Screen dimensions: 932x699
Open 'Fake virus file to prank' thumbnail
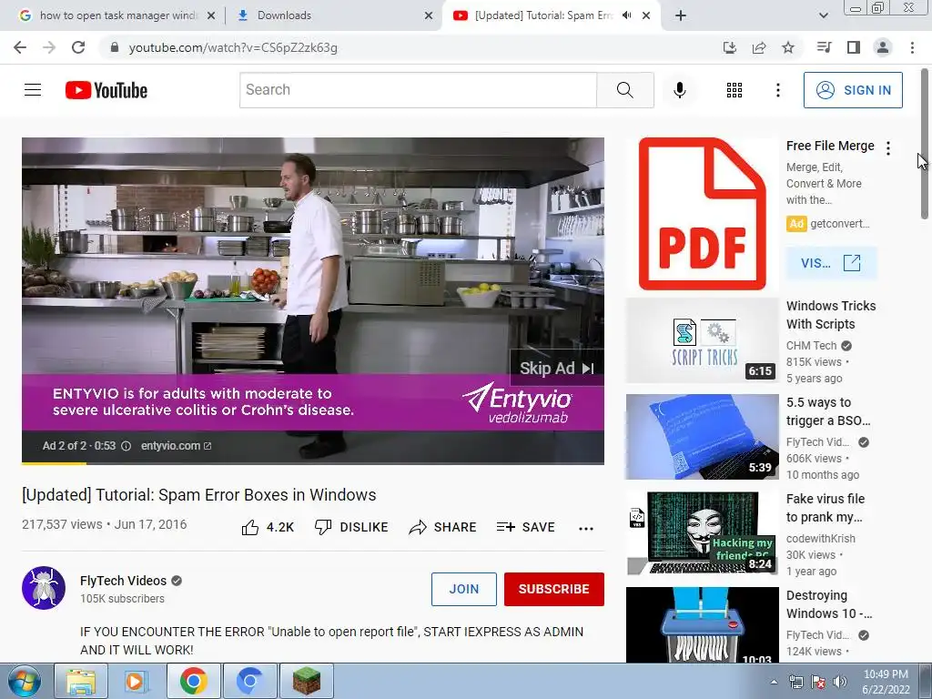702,532
